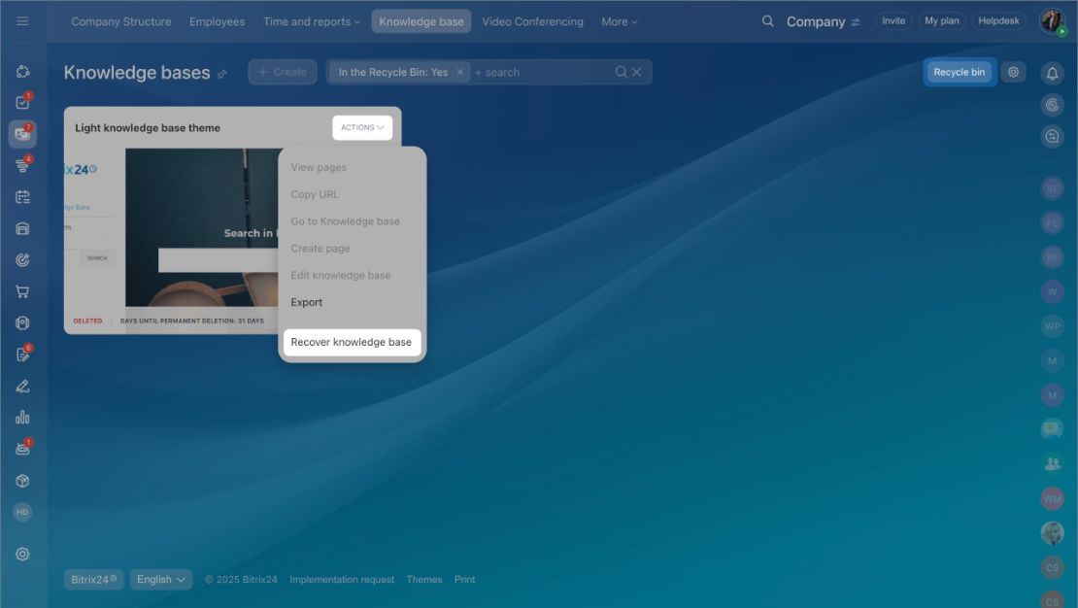
Task: Click the My plan button
Action: click(x=942, y=21)
